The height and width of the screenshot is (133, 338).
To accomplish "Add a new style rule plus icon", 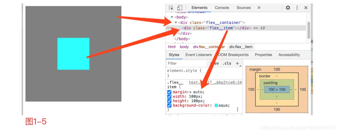I will tap(237, 63).
